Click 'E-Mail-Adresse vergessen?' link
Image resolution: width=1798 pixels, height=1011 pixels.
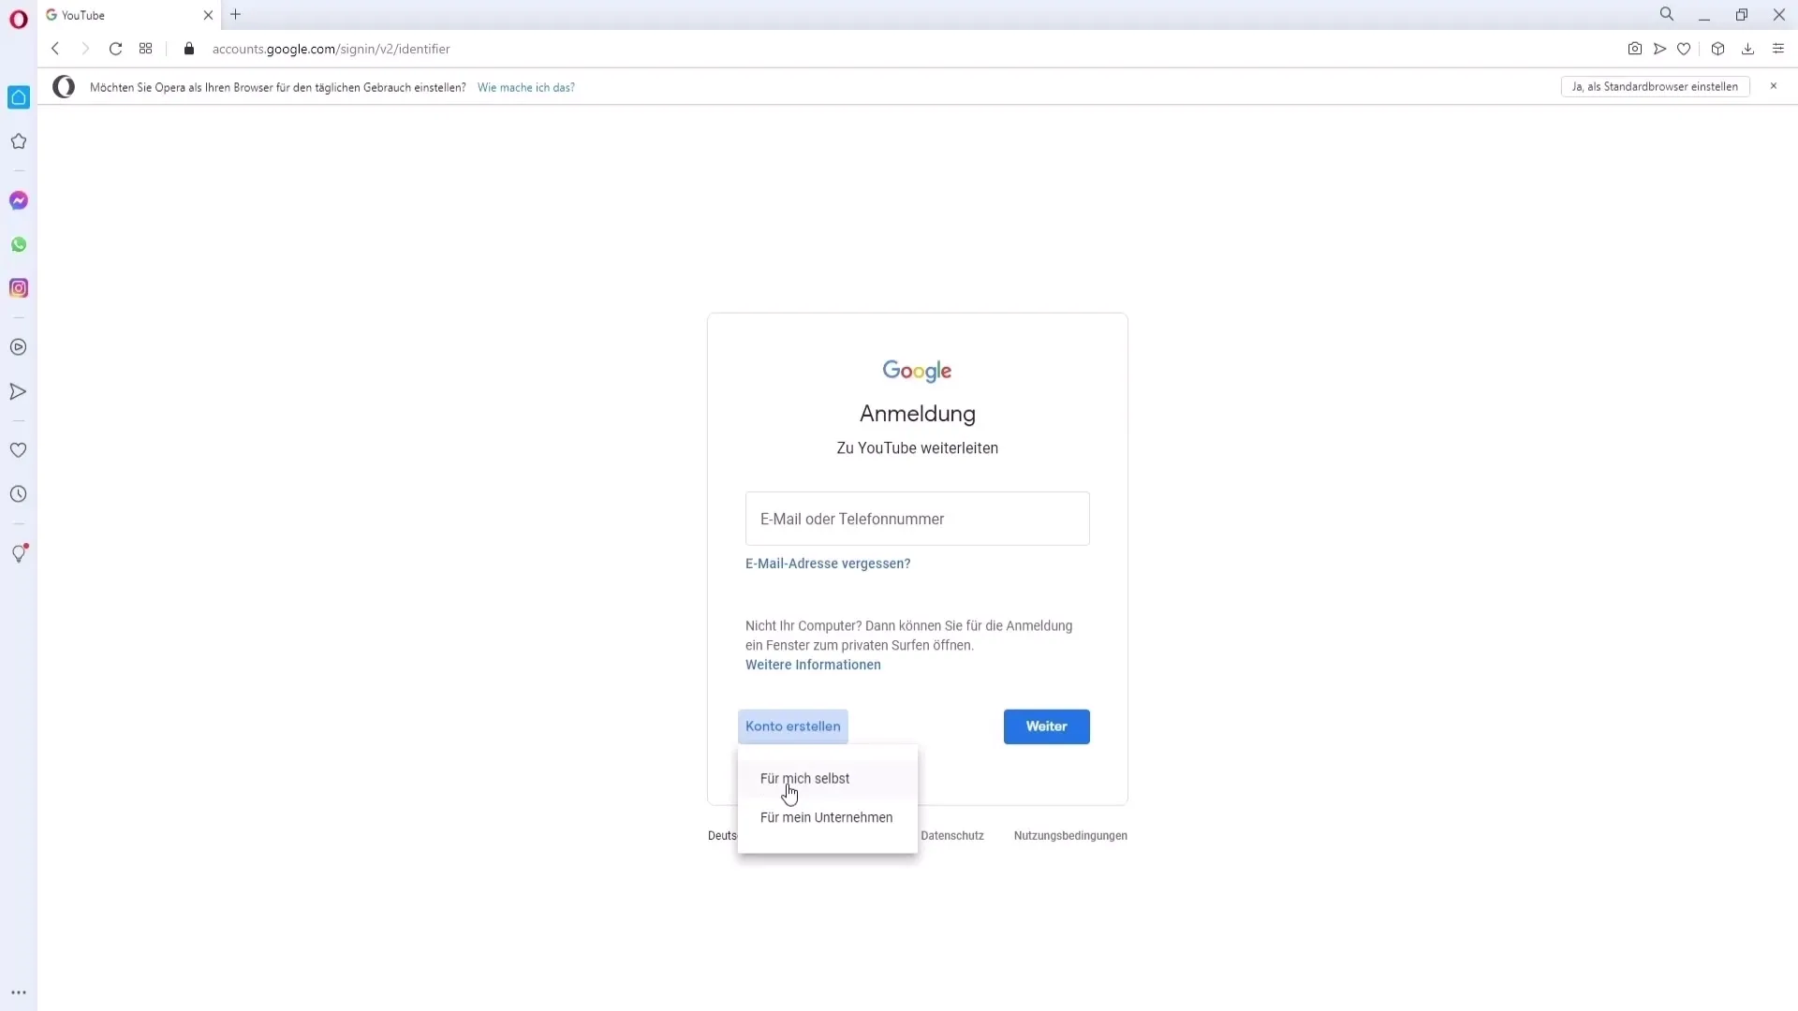[x=828, y=564]
